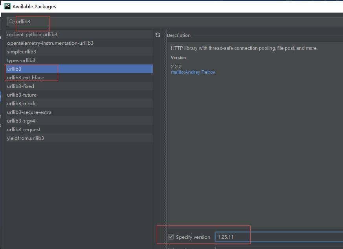Click the package search field
The image size is (343, 249).
(x=157, y=22)
